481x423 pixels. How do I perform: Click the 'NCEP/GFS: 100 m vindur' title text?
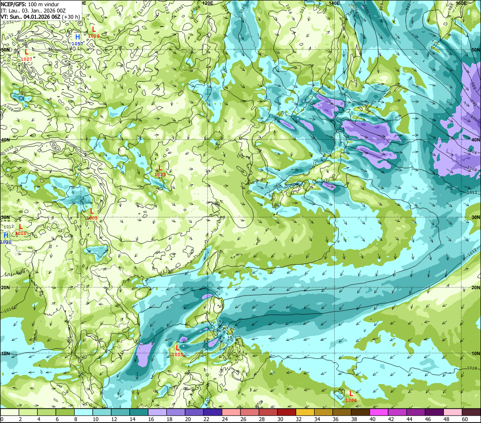click(x=30, y=4)
